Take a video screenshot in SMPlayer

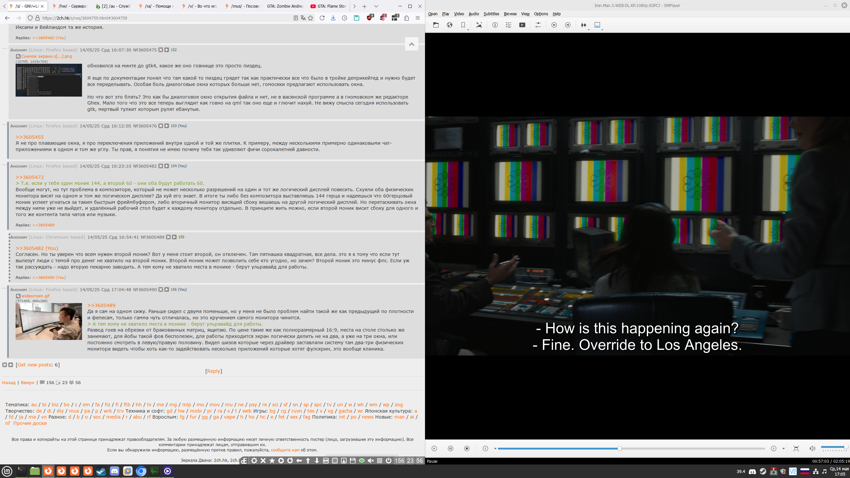479,25
